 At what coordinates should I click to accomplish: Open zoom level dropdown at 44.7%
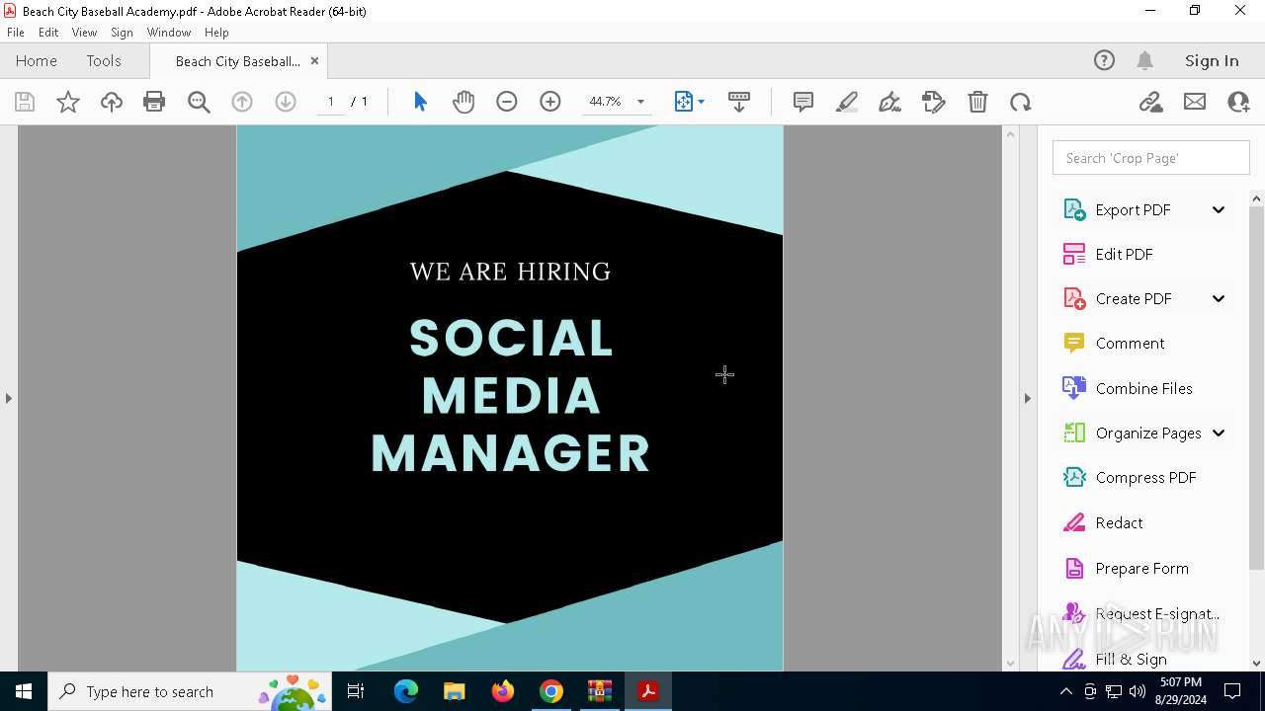pyautogui.click(x=640, y=102)
